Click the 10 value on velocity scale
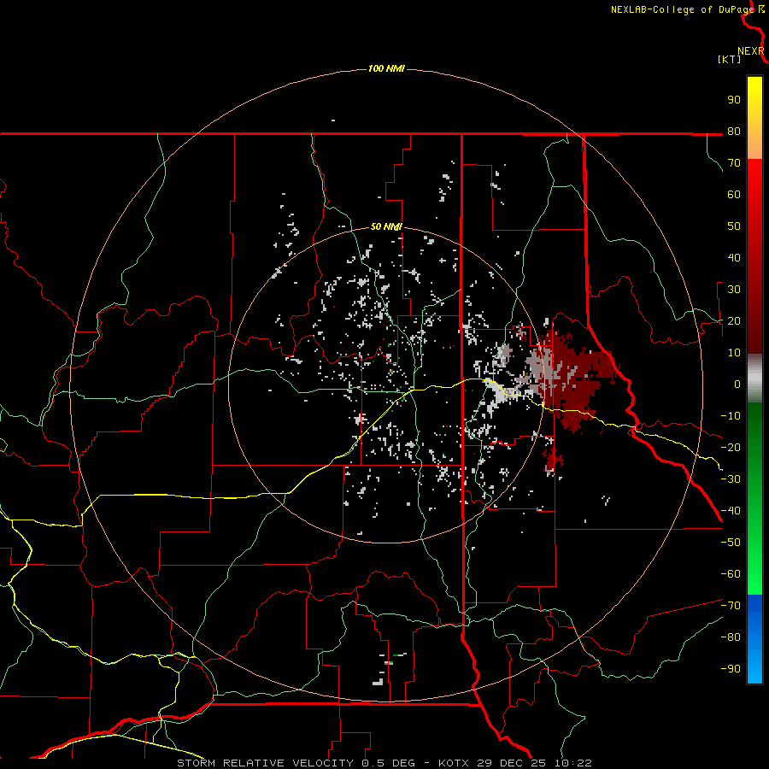Viewport: 769px width, 769px height. [734, 353]
